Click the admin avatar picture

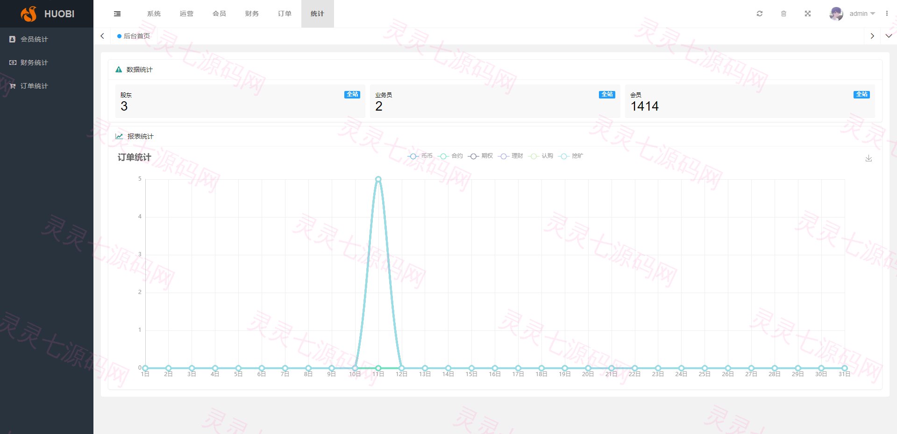click(836, 14)
